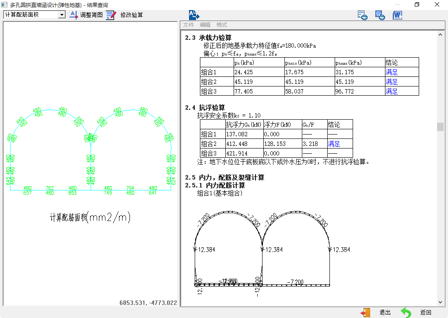Image resolution: width=448 pixels, height=318 pixels.
Task: Click the coordinate readout 6853.531, -4773.022
Action: pyautogui.click(x=148, y=303)
